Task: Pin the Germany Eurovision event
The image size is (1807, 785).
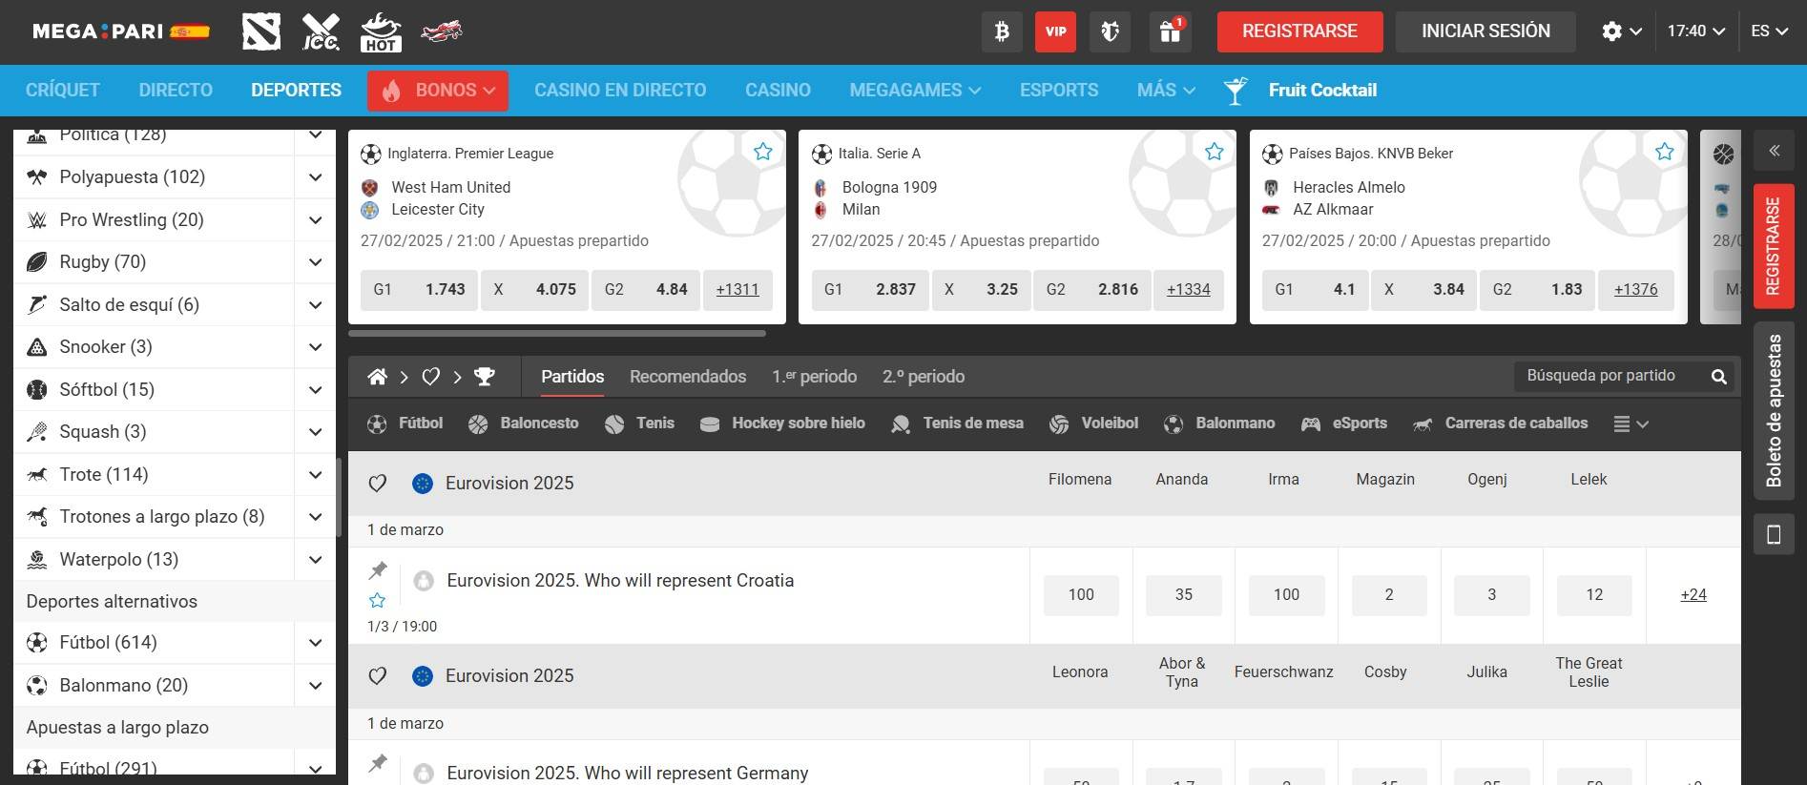Action: [x=378, y=763]
